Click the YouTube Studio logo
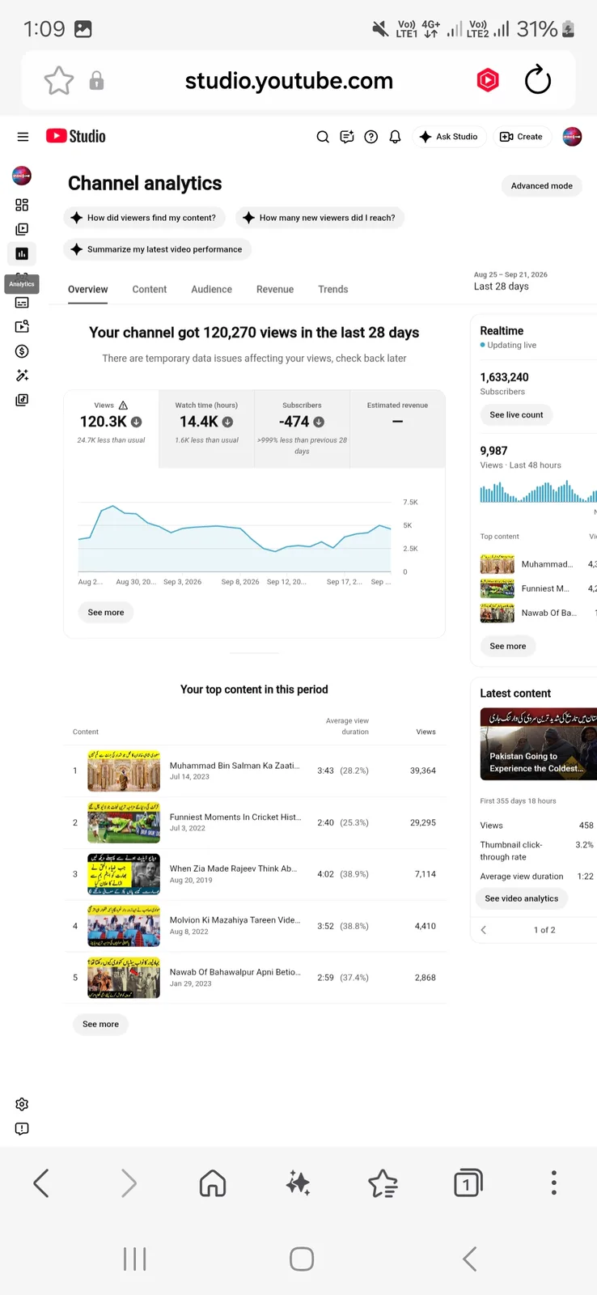This screenshot has height=1295, width=597. (76, 136)
